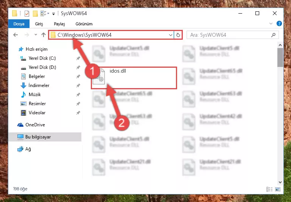
Task: Click the folder icon in the address bar
Action: (53, 35)
